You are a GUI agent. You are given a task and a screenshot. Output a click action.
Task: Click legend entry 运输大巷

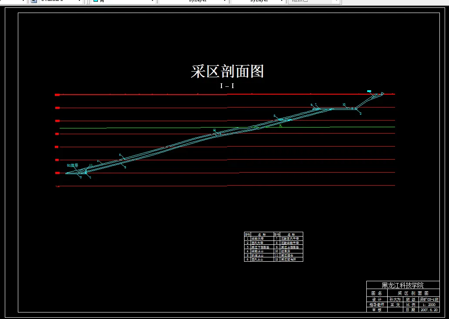click(258, 238)
